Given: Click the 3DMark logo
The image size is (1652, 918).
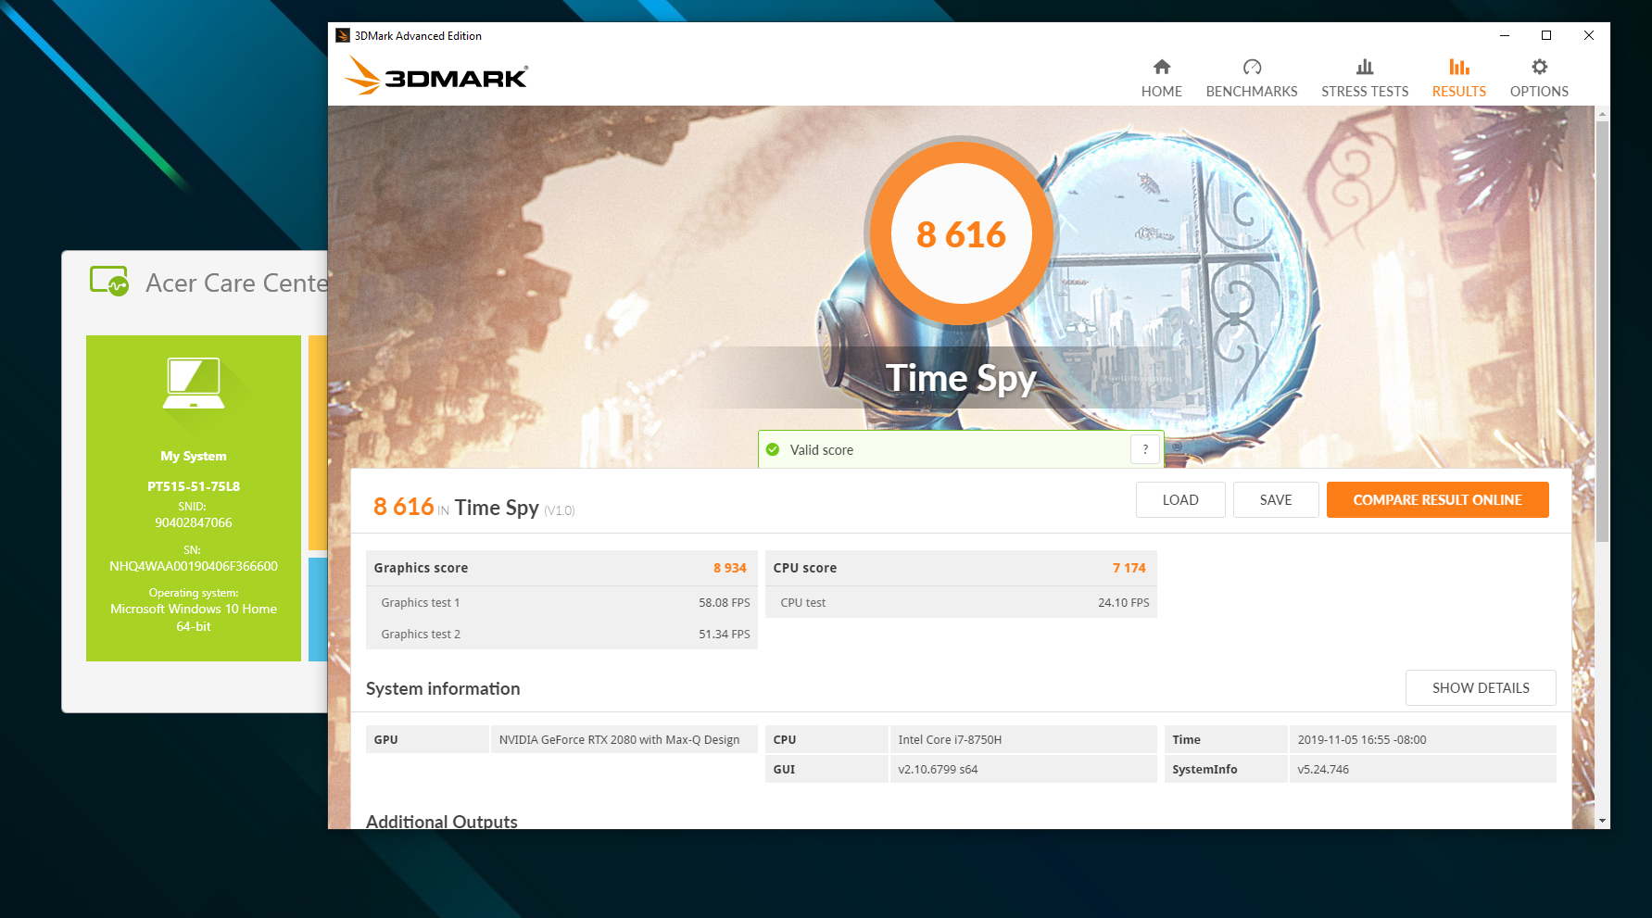Looking at the screenshot, I should [x=436, y=76].
